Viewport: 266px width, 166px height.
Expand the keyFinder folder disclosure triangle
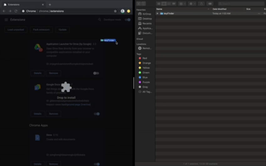coord(157,13)
